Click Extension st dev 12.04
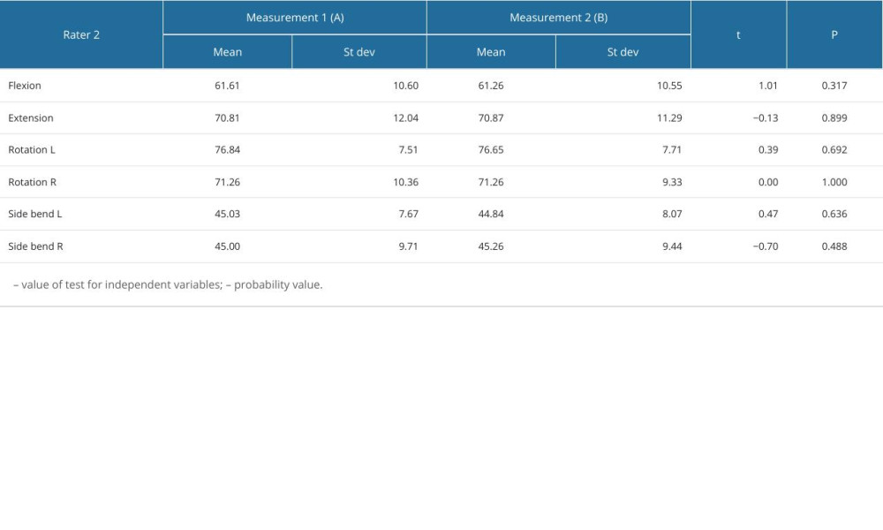The image size is (883, 530). (x=405, y=117)
